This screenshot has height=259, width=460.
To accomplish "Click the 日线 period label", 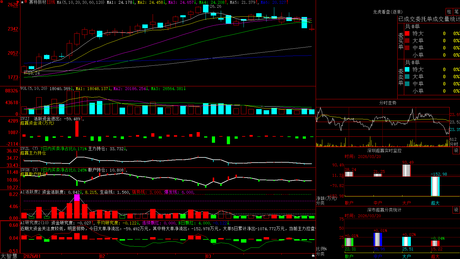I will (x=51, y=2).
